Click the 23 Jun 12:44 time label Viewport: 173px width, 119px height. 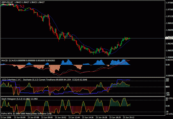[74, 117]
